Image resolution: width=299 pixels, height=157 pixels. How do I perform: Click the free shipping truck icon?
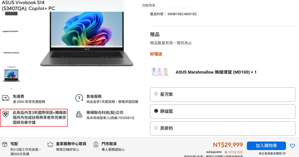5,98
